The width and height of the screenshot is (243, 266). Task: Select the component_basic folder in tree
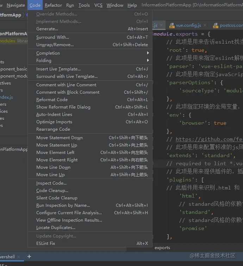(x=14, y=69)
